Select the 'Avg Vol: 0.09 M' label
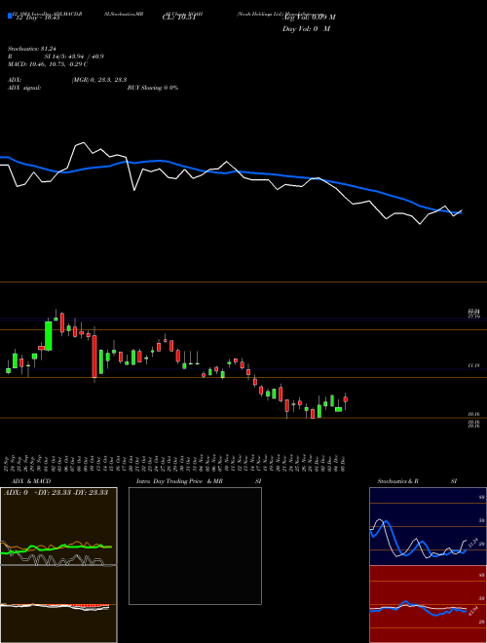Screen dimensions: 487x643 coord(309,18)
